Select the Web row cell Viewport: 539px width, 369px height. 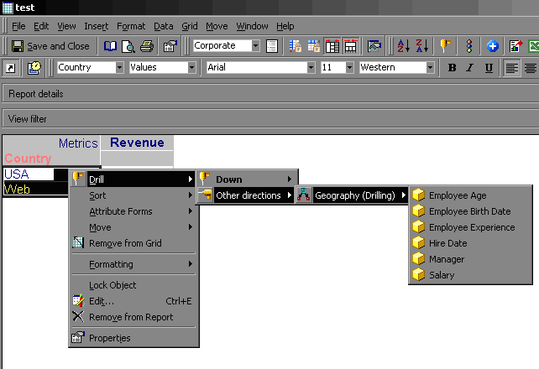[x=36, y=190]
